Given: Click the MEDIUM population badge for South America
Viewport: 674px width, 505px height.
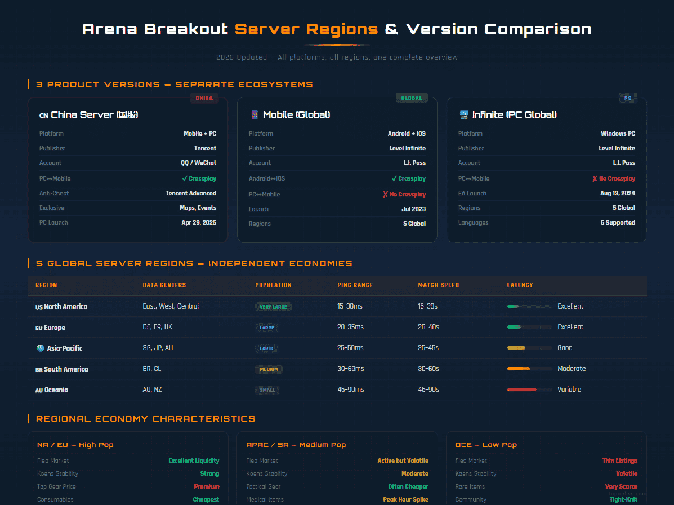Looking at the screenshot, I should 269,369.
